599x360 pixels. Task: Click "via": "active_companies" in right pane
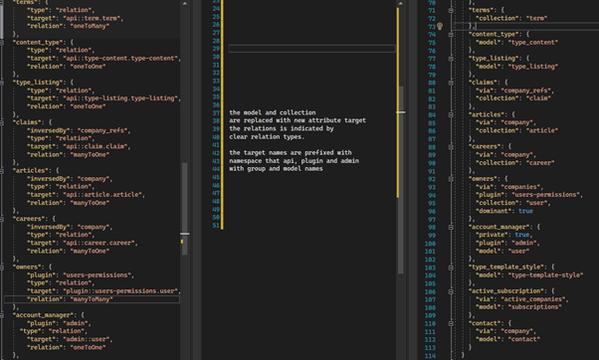click(522, 299)
